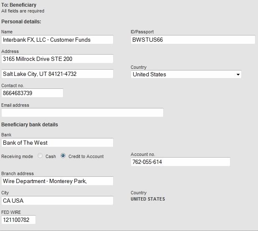
Task: Click the 'Receiving mode' label
Action: coord(17,156)
